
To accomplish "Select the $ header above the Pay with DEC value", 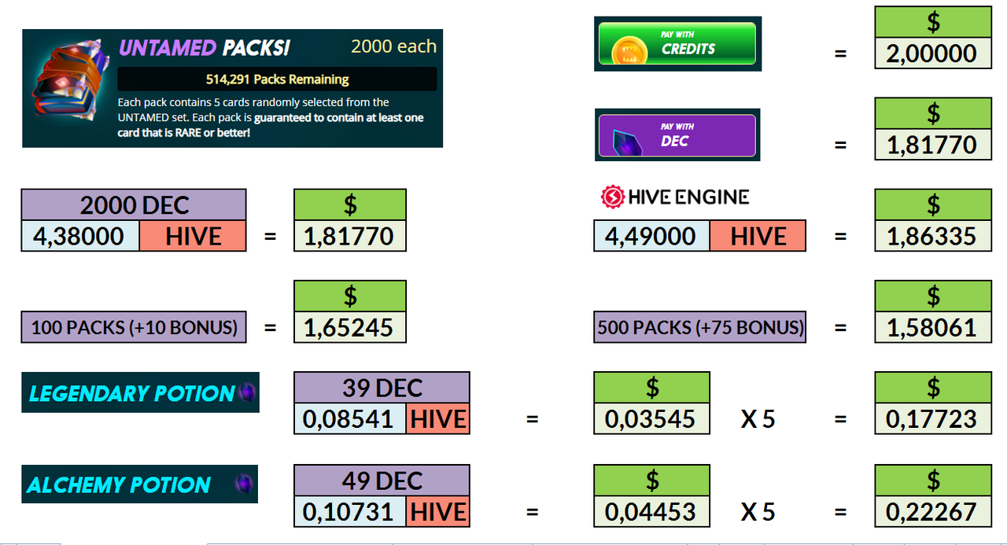I will coord(933,113).
